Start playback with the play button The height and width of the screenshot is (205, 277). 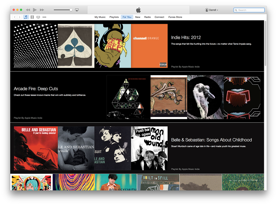[35, 10]
